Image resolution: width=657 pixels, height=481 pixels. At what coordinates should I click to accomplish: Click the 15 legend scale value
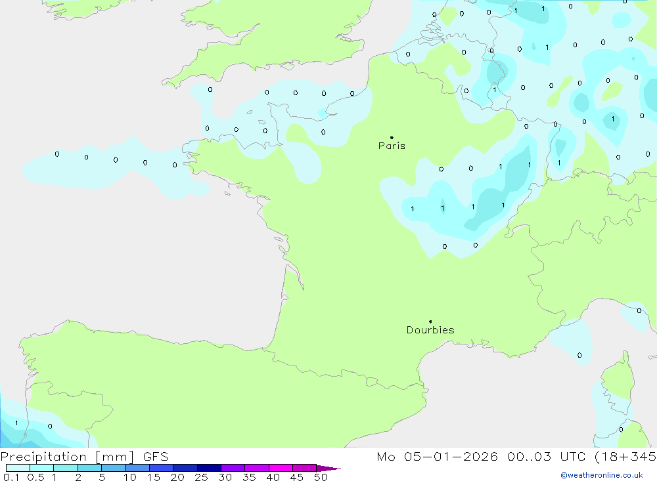click(154, 477)
